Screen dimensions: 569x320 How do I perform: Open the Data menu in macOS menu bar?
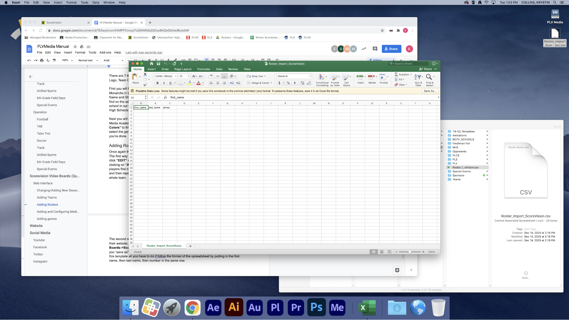coord(96,2)
